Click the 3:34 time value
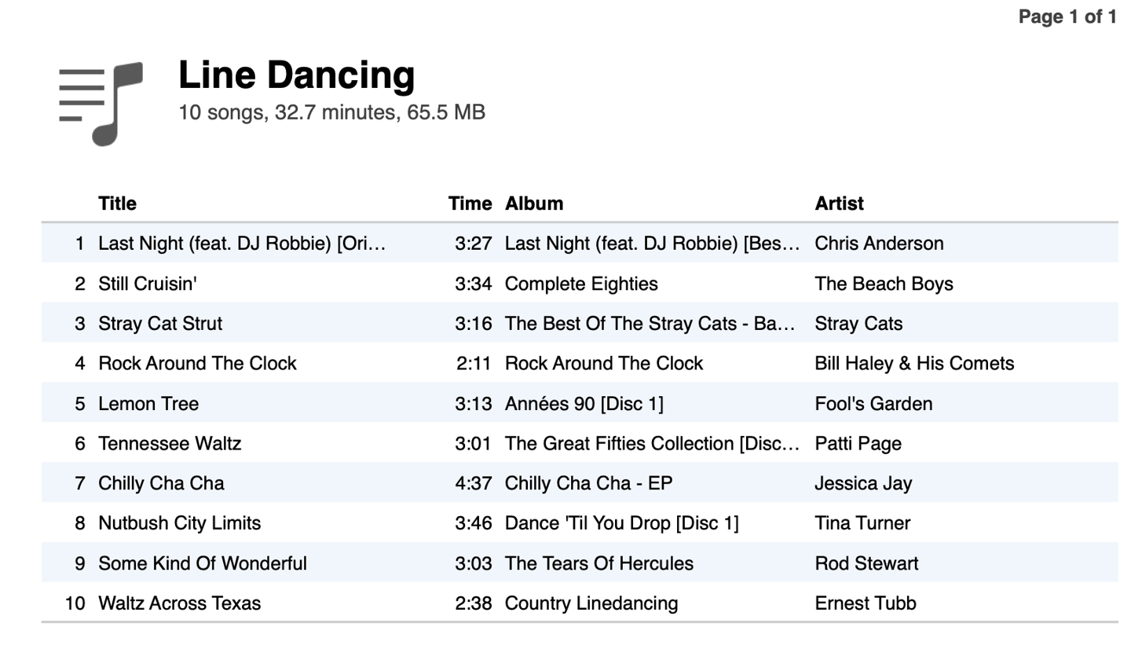The width and height of the screenshot is (1131, 671). pos(474,284)
